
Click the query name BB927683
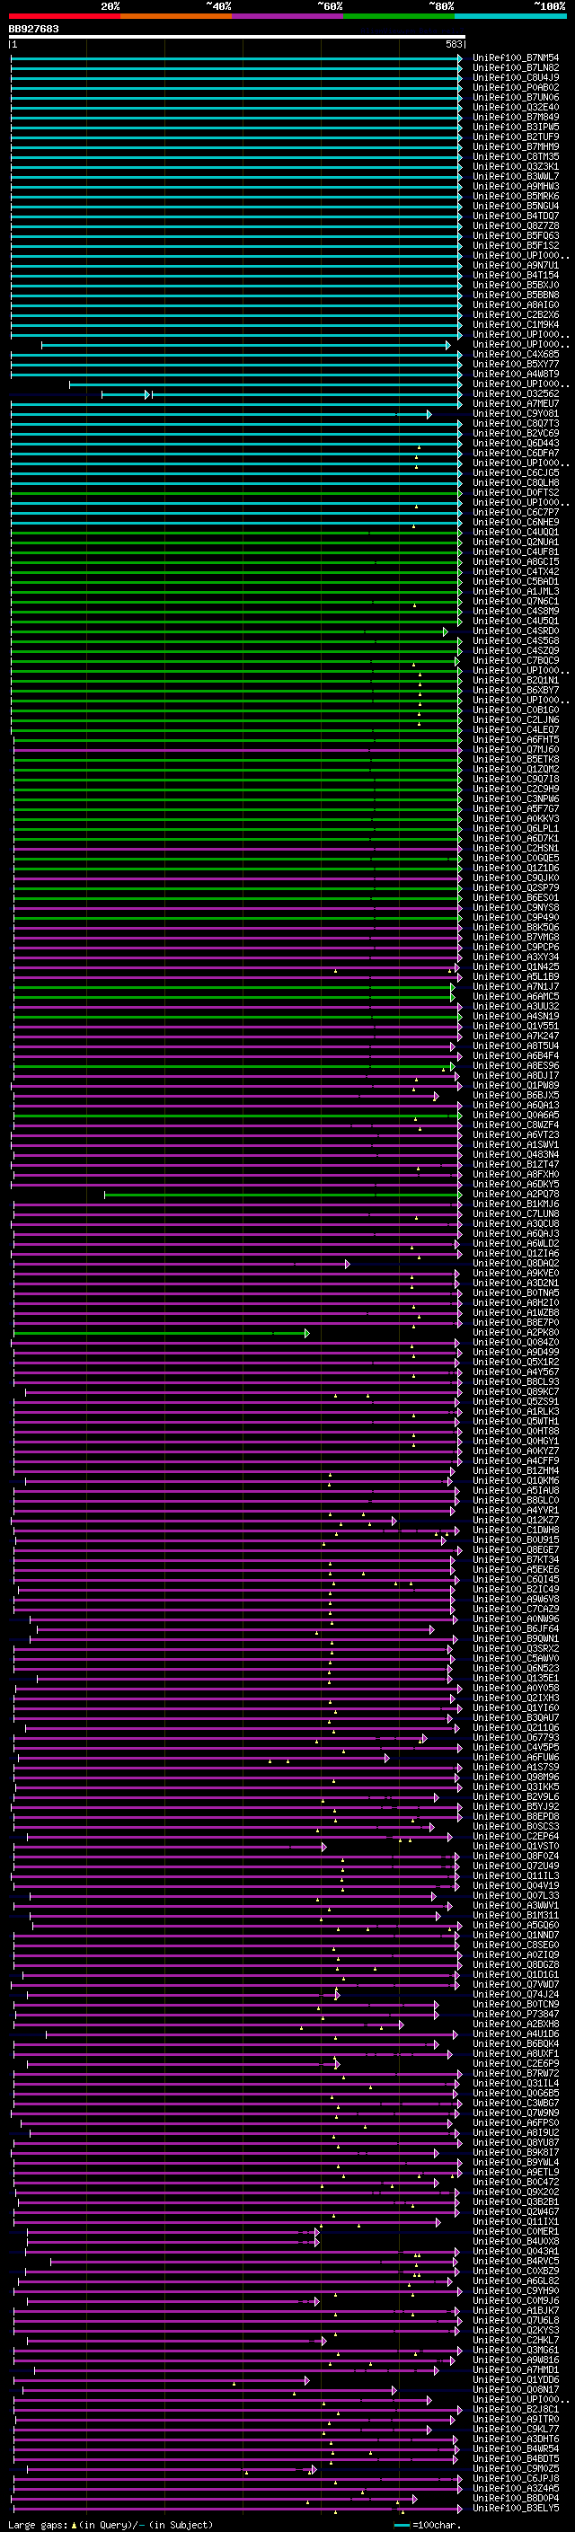click(33, 29)
